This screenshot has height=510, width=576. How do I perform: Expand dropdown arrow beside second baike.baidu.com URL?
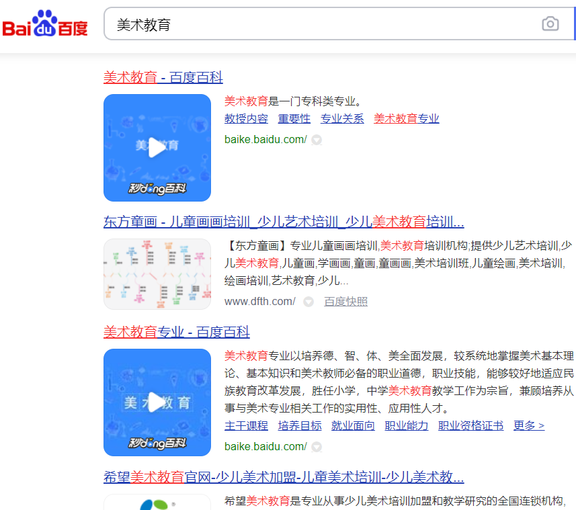317,447
